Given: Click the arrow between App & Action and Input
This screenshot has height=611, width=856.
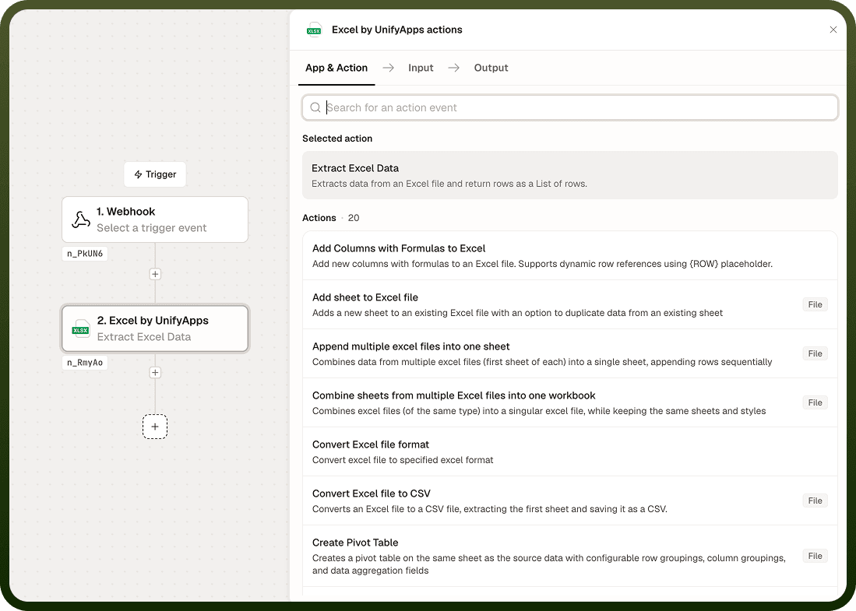Looking at the screenshot, I should pyautogui.click(x=388, y=68).
